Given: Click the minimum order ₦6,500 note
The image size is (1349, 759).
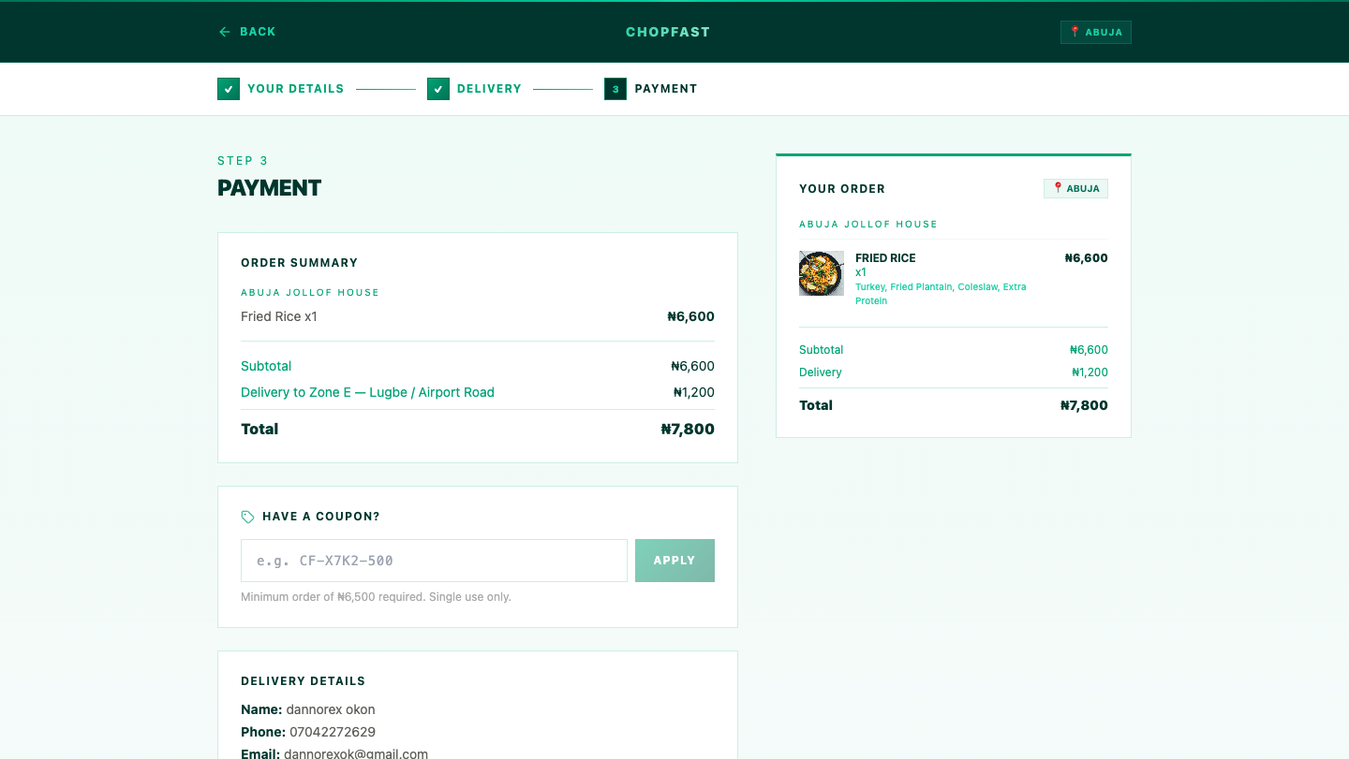Looking at the screenshot, I should [x=376, y=597].
